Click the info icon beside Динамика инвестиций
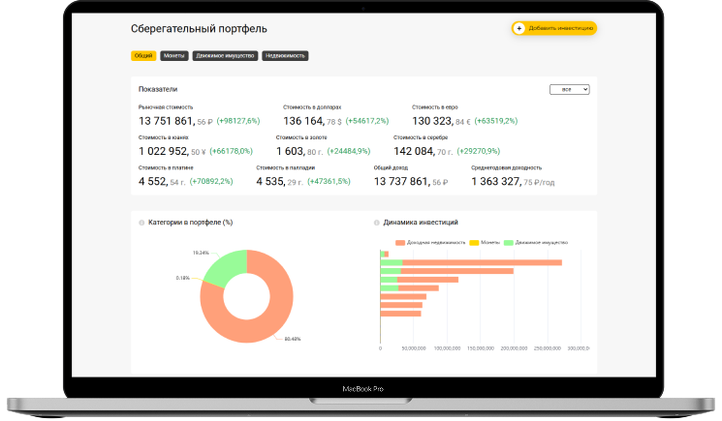 click(377, 222)
